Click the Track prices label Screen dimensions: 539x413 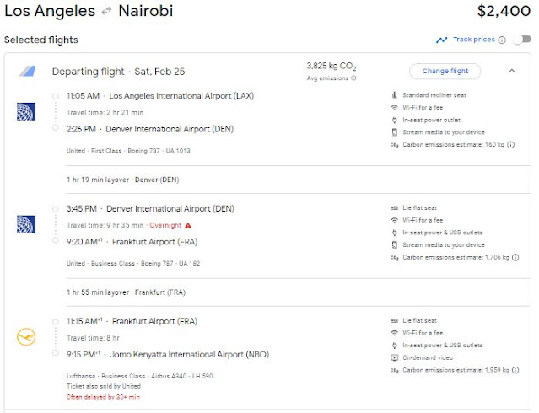pyautogui.click(x=473, y=40)
